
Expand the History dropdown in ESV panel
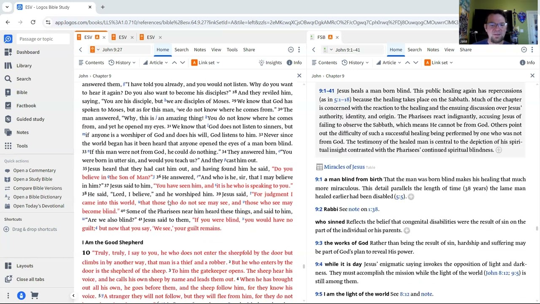[122, 62]
